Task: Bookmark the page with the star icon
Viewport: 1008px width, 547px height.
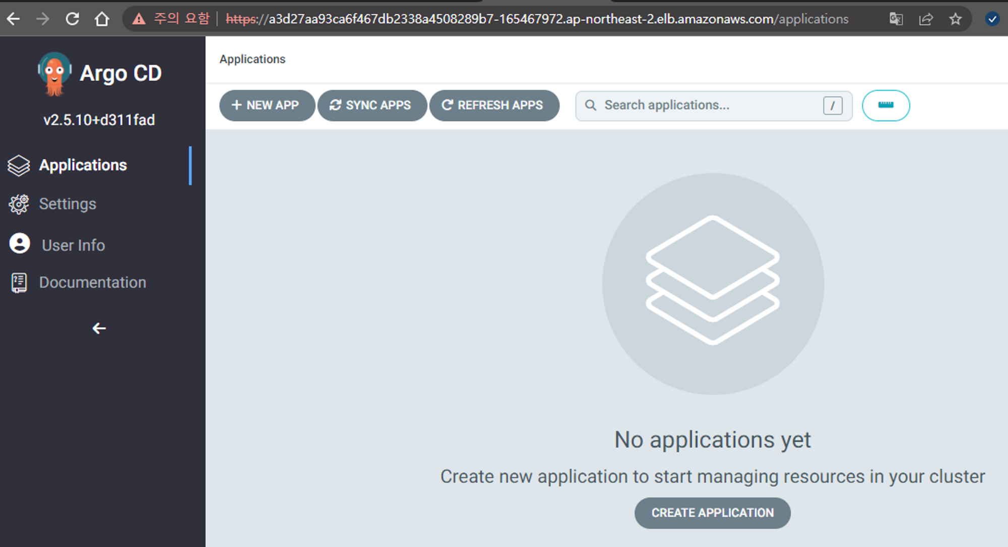Action: (x=955, y=19)
